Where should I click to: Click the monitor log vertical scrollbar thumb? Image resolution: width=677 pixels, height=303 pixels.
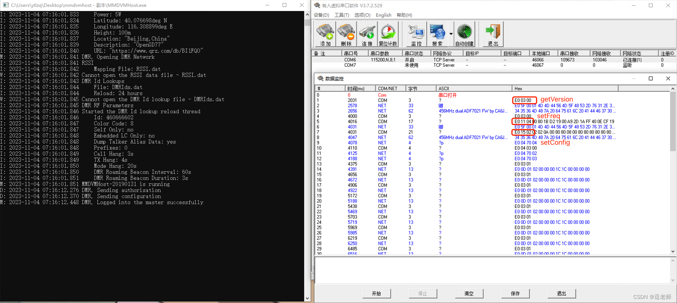click(673, 121)
